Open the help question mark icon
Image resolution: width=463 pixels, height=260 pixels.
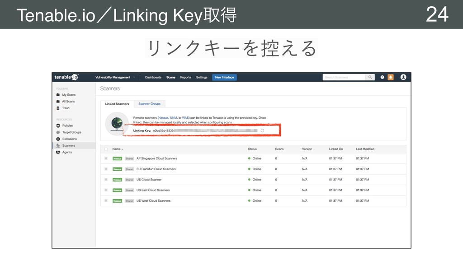382,77
